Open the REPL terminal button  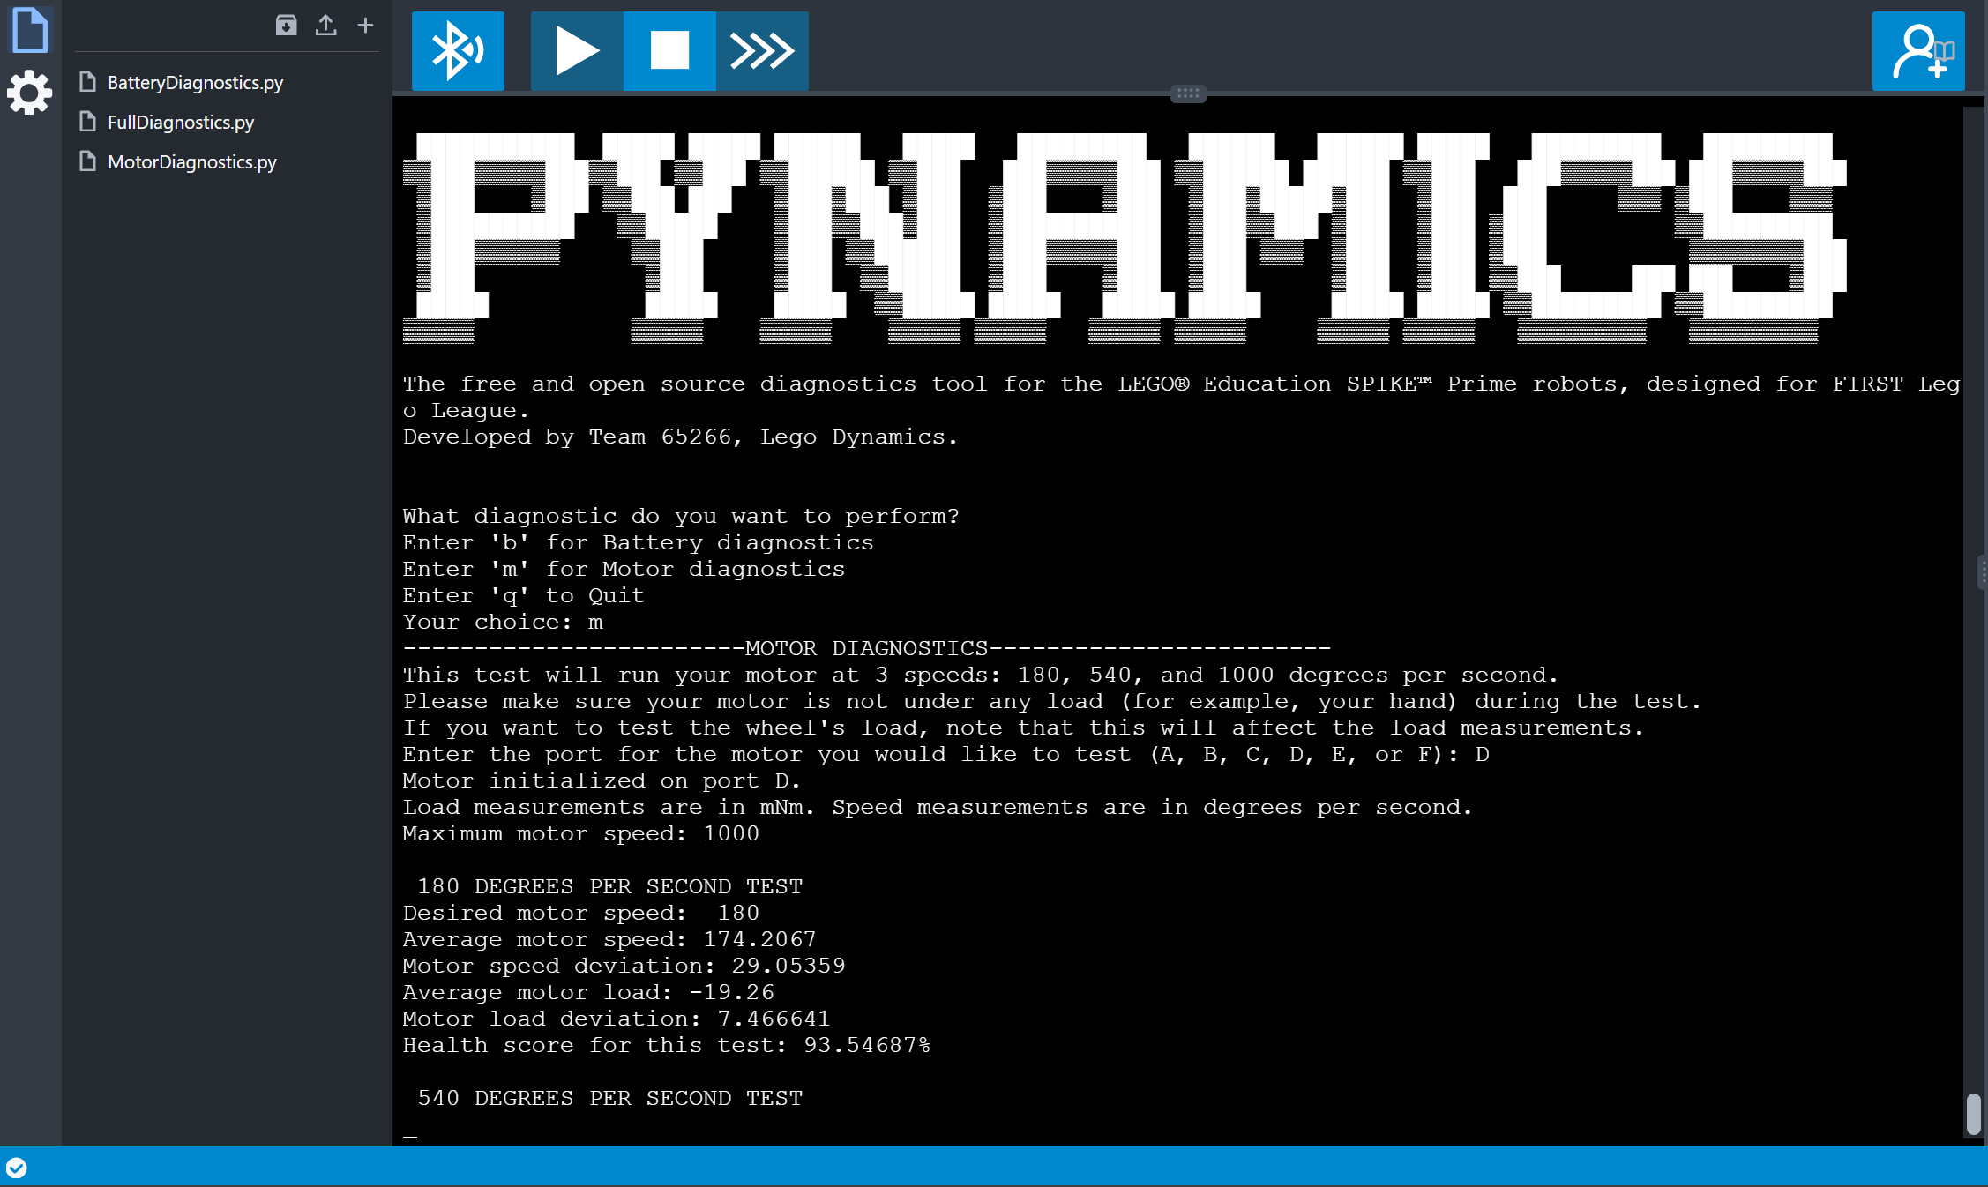pos(762,50)
